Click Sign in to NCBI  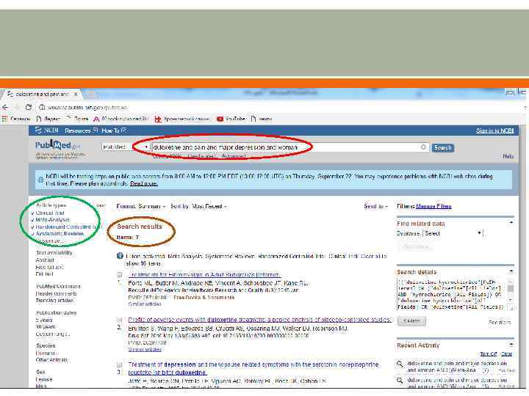[x=495, y=131]
